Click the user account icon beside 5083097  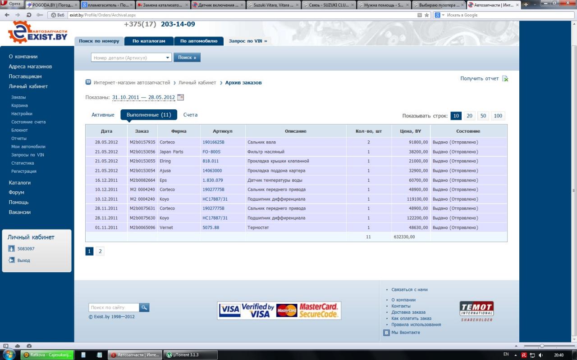[12, 249]
